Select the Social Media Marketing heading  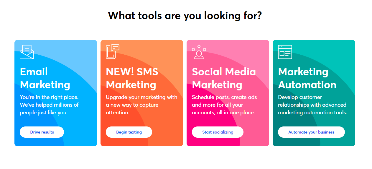coord(224,78)
